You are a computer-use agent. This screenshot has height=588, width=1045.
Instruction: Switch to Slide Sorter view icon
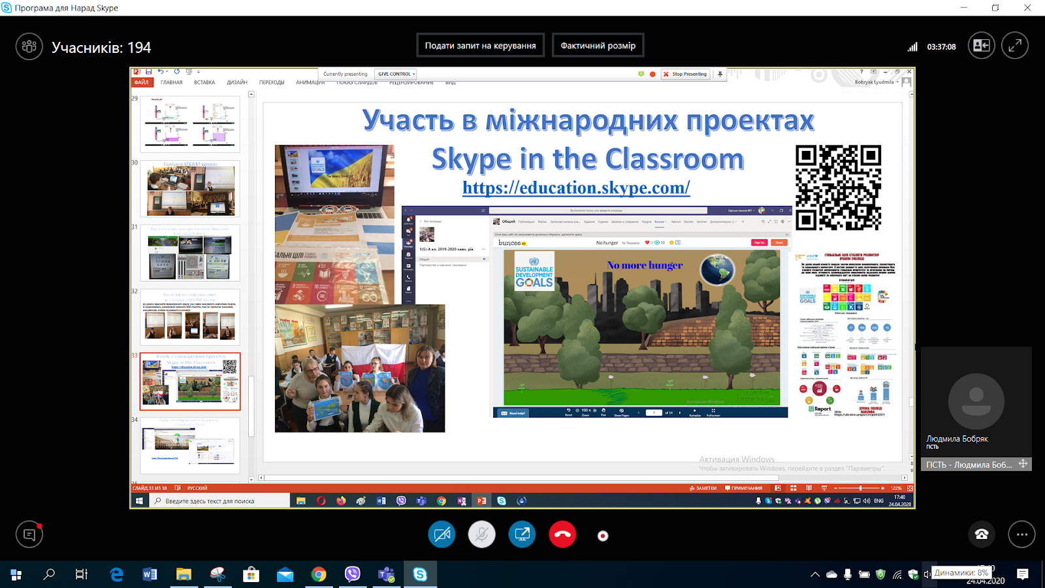(794, 488)
